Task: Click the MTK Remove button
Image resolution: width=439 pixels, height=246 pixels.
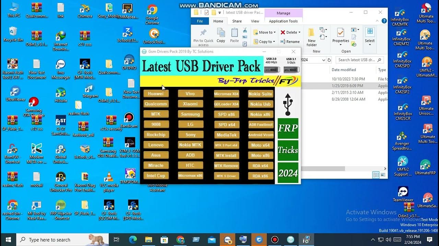Action: click(226, 166)
